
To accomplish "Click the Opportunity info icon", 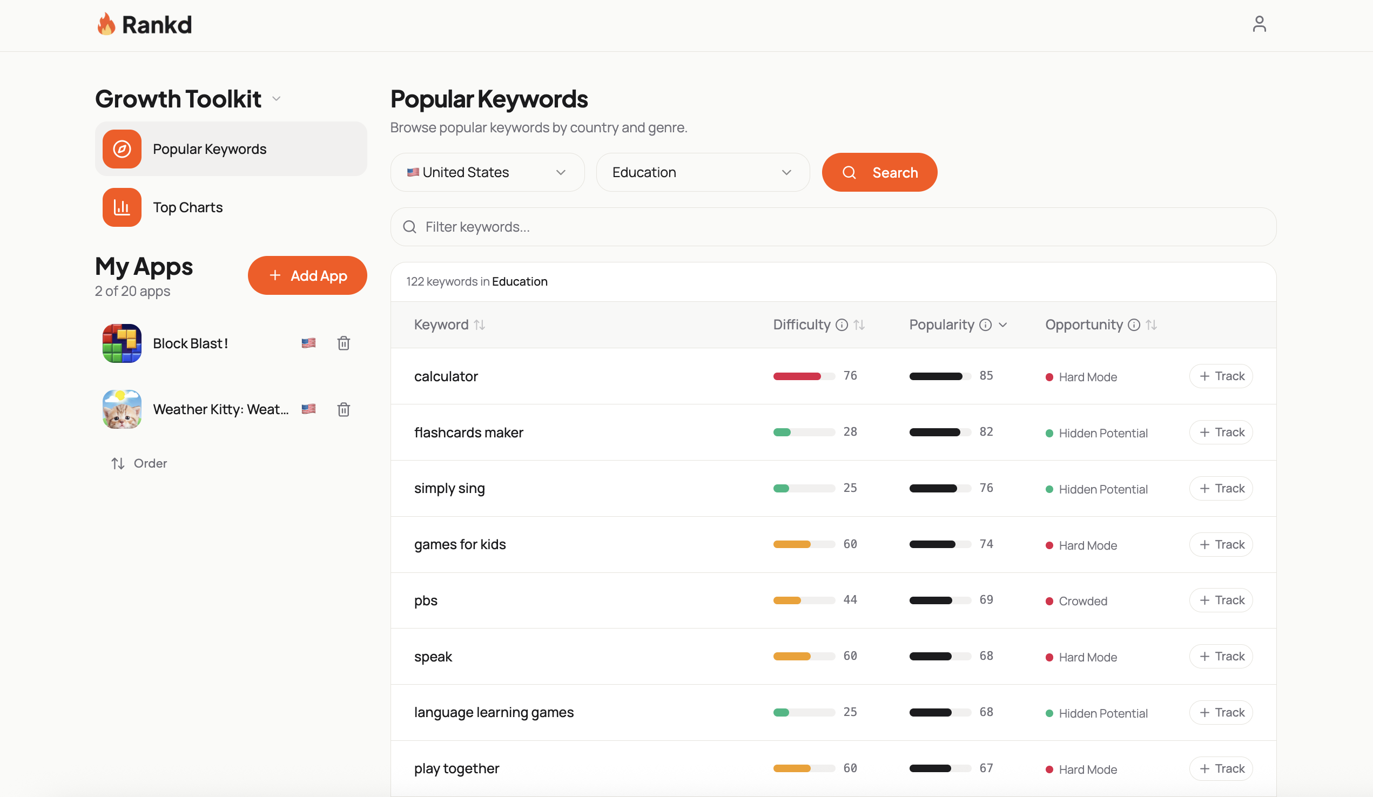I will pyautogui.click(x=1134, y=324).
